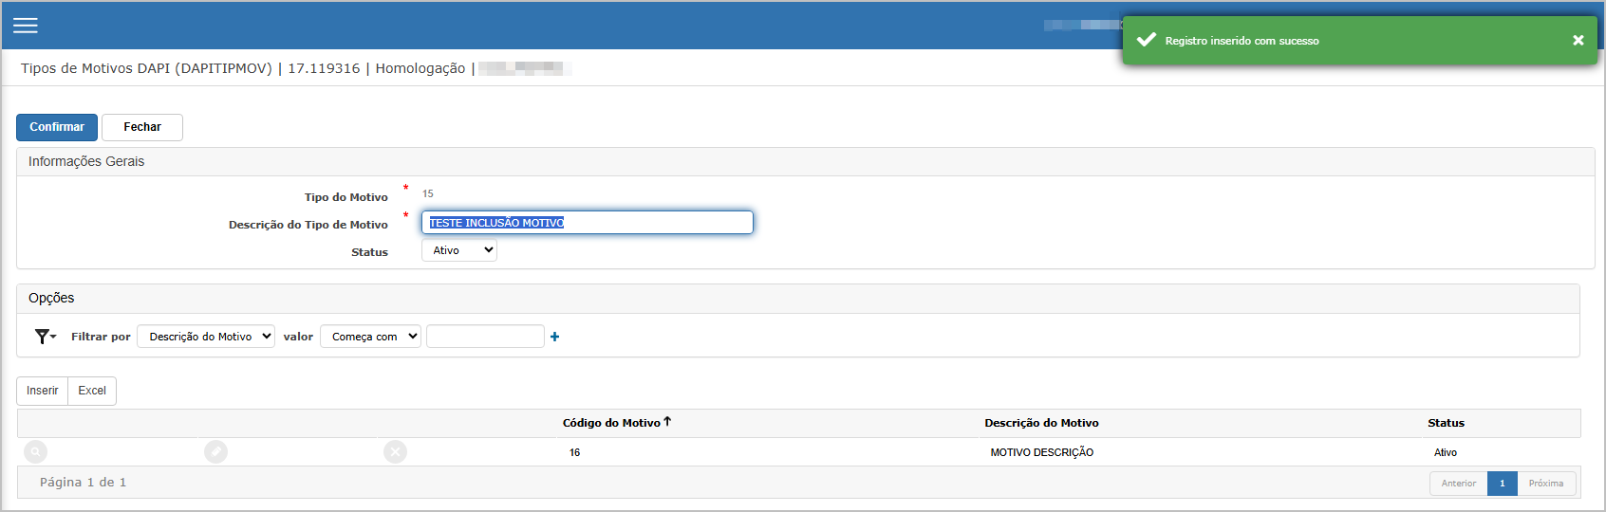Export the table using Excel
Screen dimensions: 1606x512
point(92,391)
